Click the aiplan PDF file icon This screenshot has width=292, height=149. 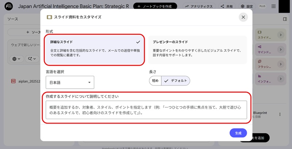click(14, 81)
